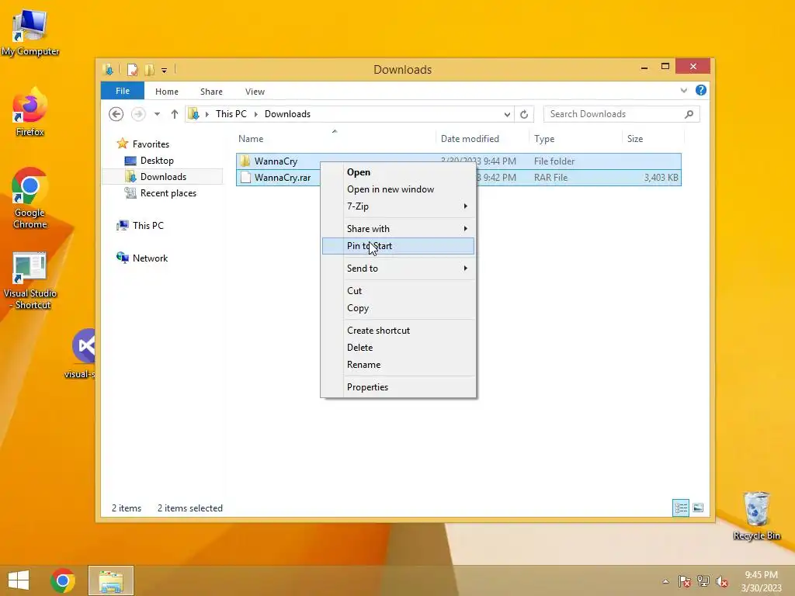Expand the ribbon with the chevron
The image size is (795, 596).
pos(683,91)
